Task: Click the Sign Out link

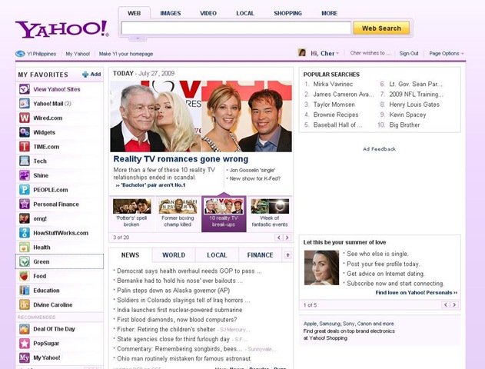Action: 409,54
